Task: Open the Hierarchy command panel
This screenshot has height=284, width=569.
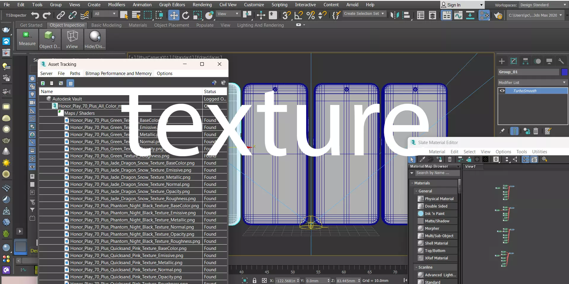Action: (x=526, y=61)
